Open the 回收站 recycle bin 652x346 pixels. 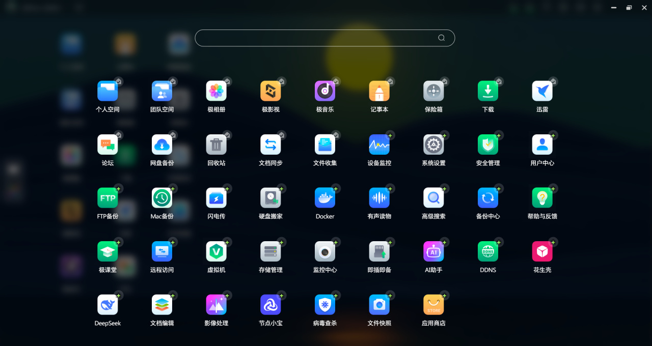[x=216, y=145]
